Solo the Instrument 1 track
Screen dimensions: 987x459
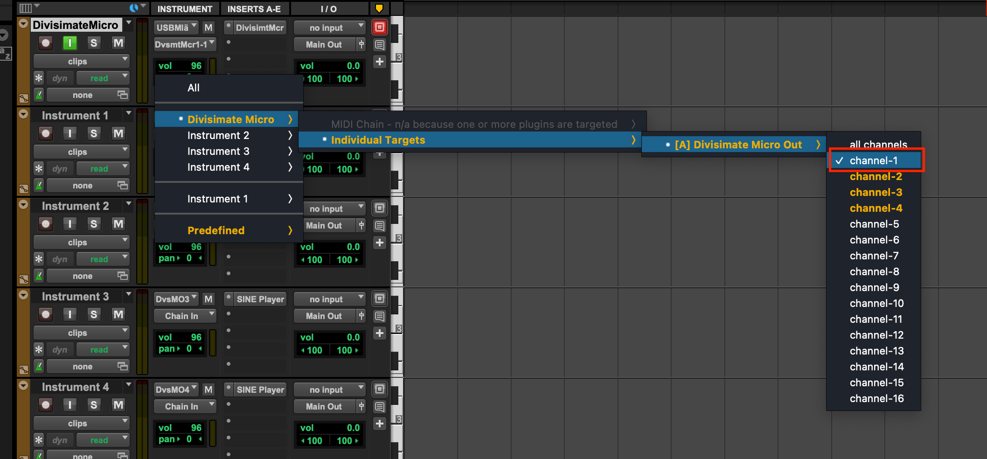point(94,134)
